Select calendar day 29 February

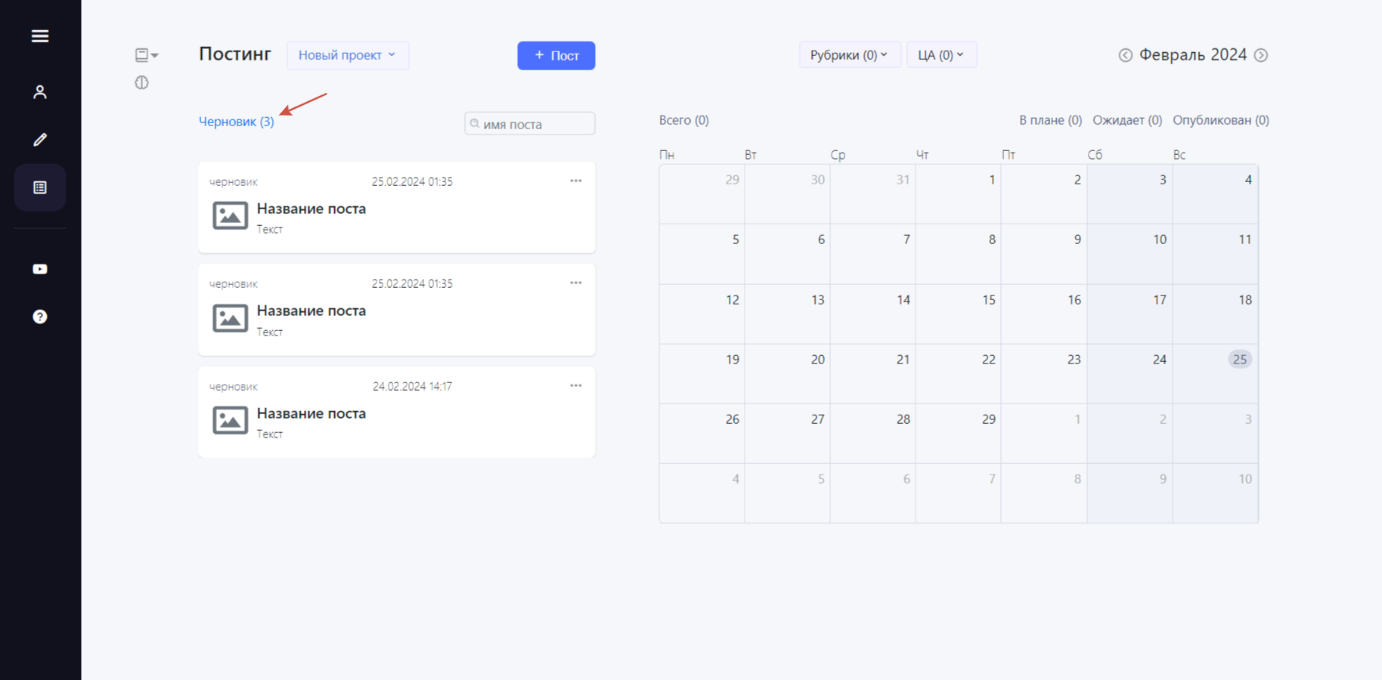click(x=959, y=433)
